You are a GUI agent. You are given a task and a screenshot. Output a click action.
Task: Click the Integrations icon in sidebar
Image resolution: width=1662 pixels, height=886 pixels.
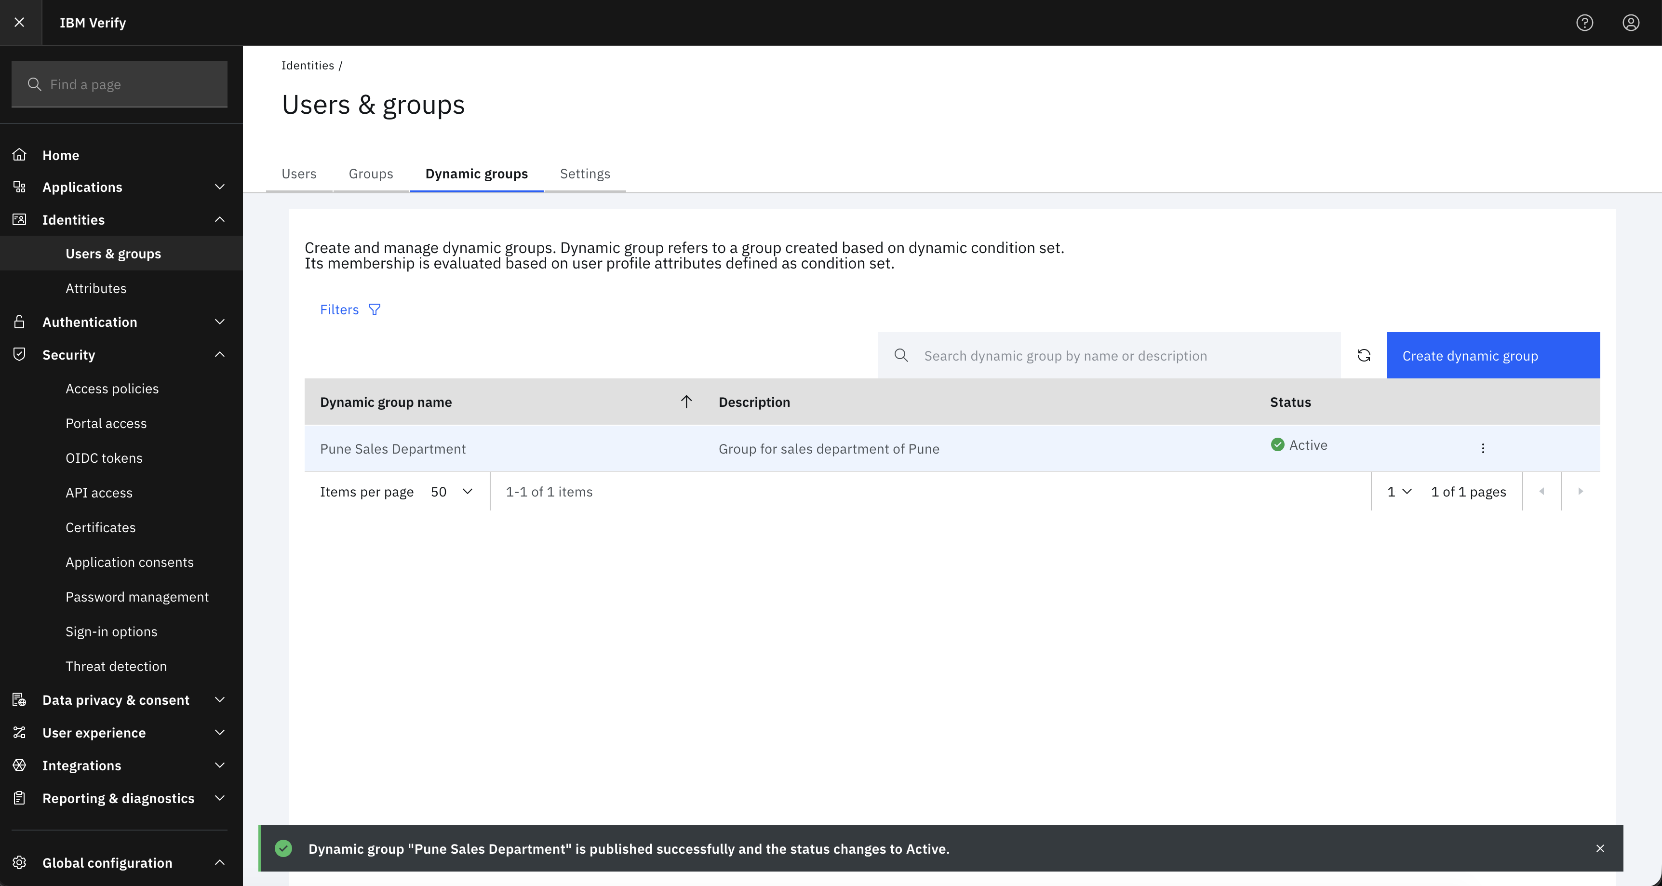pos(19,765)
